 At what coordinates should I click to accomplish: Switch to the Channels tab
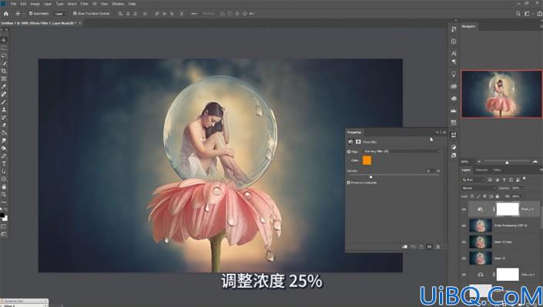coord(481,170)
